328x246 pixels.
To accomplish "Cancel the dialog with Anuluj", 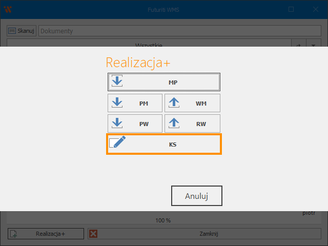I will click(196, 196).
